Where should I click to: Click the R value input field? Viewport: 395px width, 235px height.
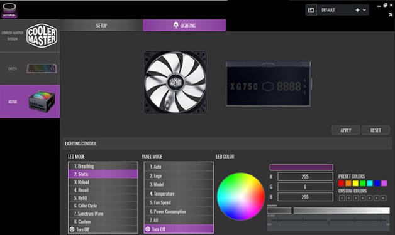(x=305, y=177)
